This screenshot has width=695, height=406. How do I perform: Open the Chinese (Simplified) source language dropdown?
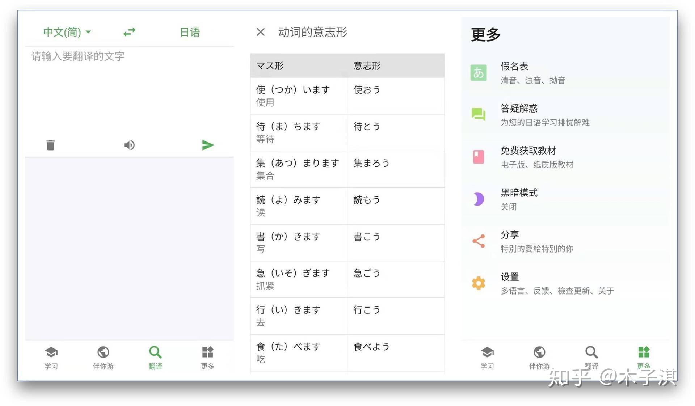67,32
